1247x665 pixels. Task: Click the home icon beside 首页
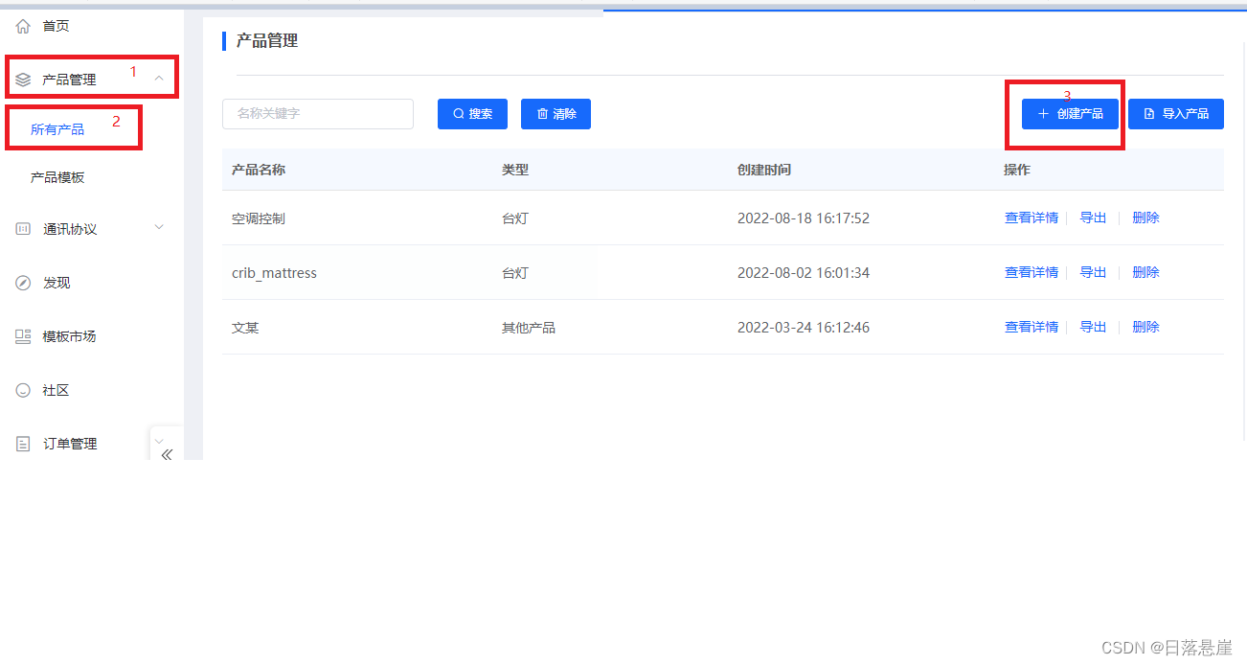24,26
